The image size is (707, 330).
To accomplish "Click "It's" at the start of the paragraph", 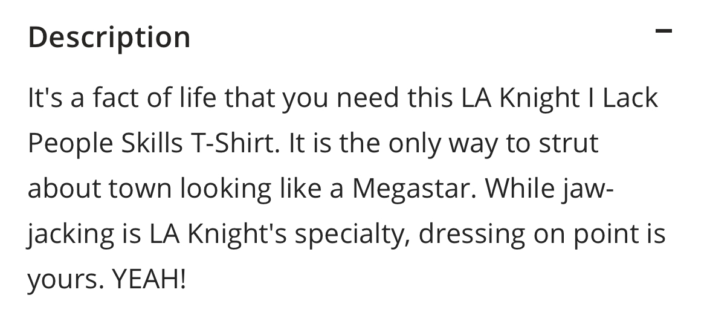I will (x=45, y=98).
